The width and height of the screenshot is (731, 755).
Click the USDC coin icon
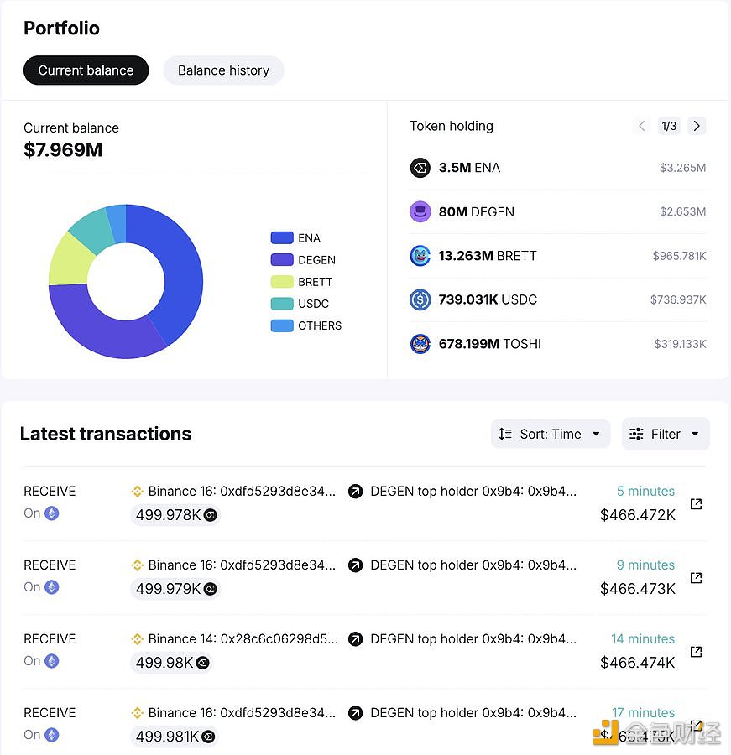click(x=420, y=299)
